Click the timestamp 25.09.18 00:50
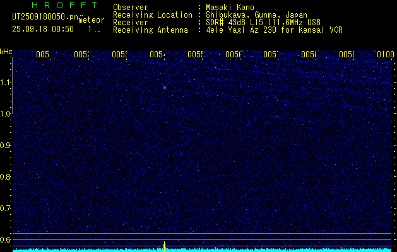Screen dimensions: 397x252 [x=43, y=29]
